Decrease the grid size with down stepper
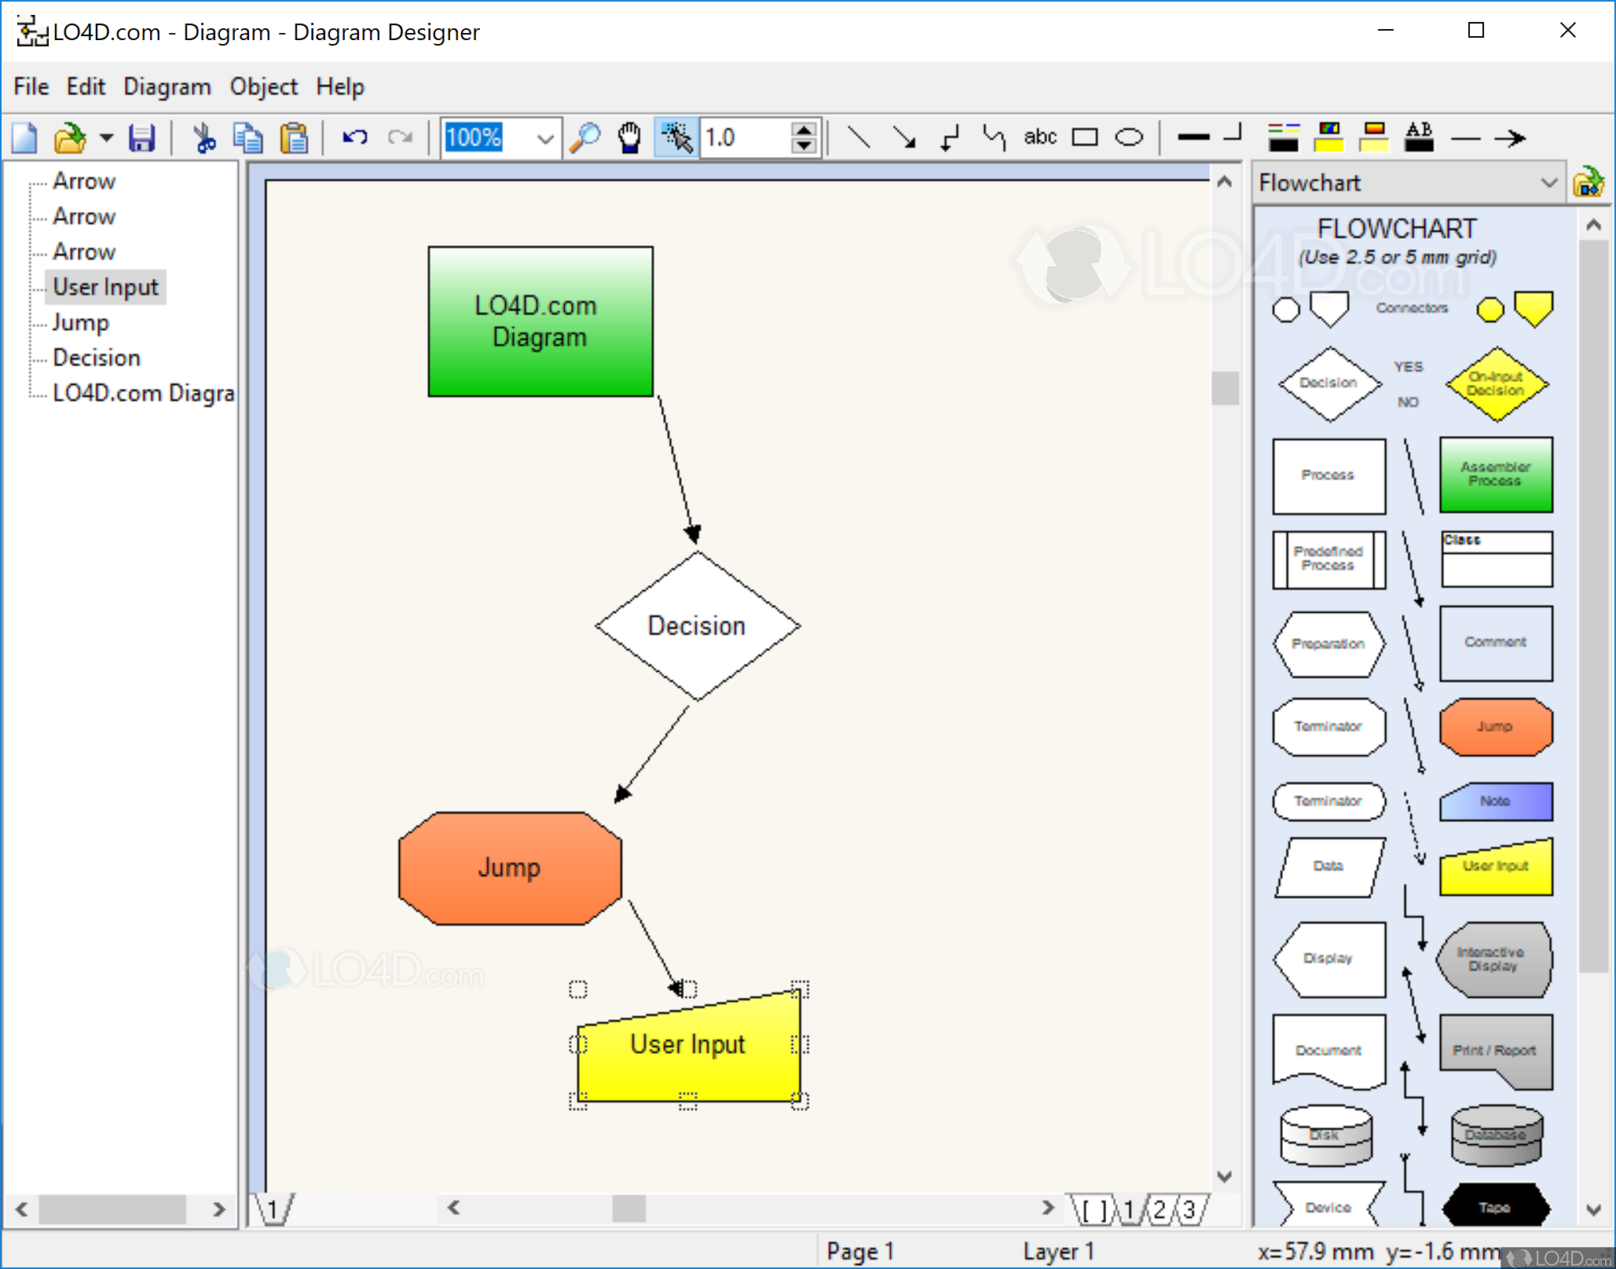Viewport: 1616px width, 1269px height. tap(804, 147)
